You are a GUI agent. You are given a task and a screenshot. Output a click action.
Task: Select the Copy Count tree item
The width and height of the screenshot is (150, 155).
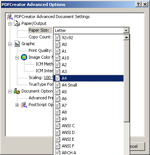point(40,37)
